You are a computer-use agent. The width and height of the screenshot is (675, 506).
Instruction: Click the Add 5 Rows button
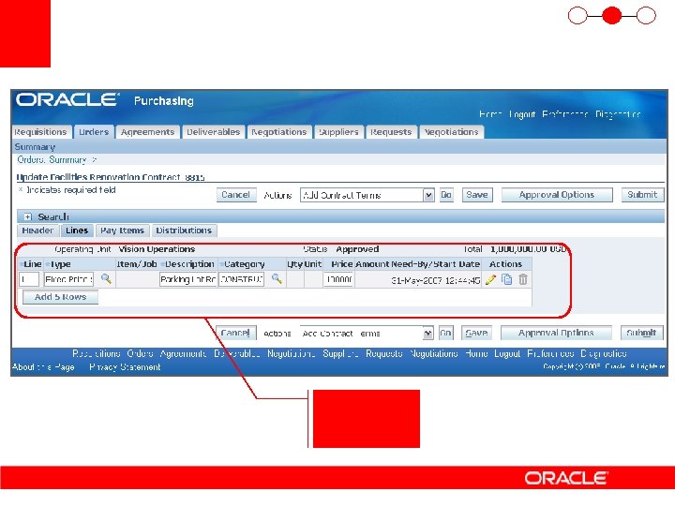tap(60, 297)
